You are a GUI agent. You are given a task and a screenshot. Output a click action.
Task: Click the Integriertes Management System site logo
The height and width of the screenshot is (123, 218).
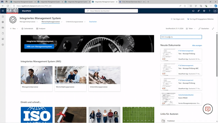[x=13, y=20]
